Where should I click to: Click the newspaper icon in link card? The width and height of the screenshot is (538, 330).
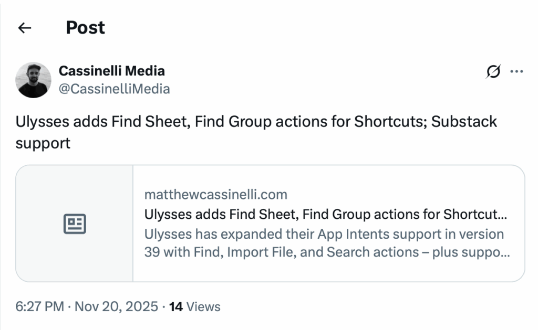click(75, 224)
